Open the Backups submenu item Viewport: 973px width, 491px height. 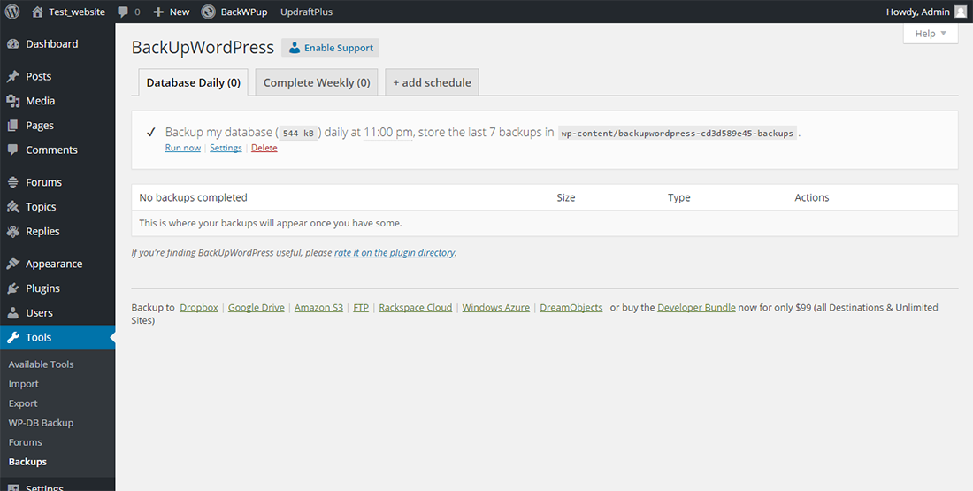click(x=27, y=462)
